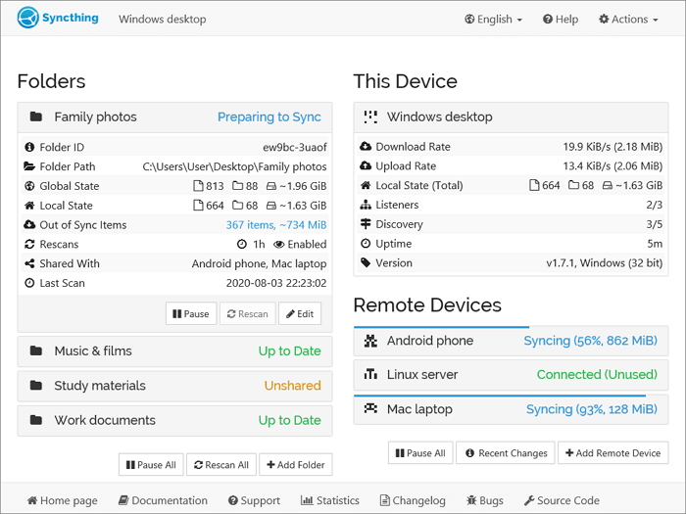Click the Family photos folder icon
Screen dimensions: 686x514
tap(36, 117)
